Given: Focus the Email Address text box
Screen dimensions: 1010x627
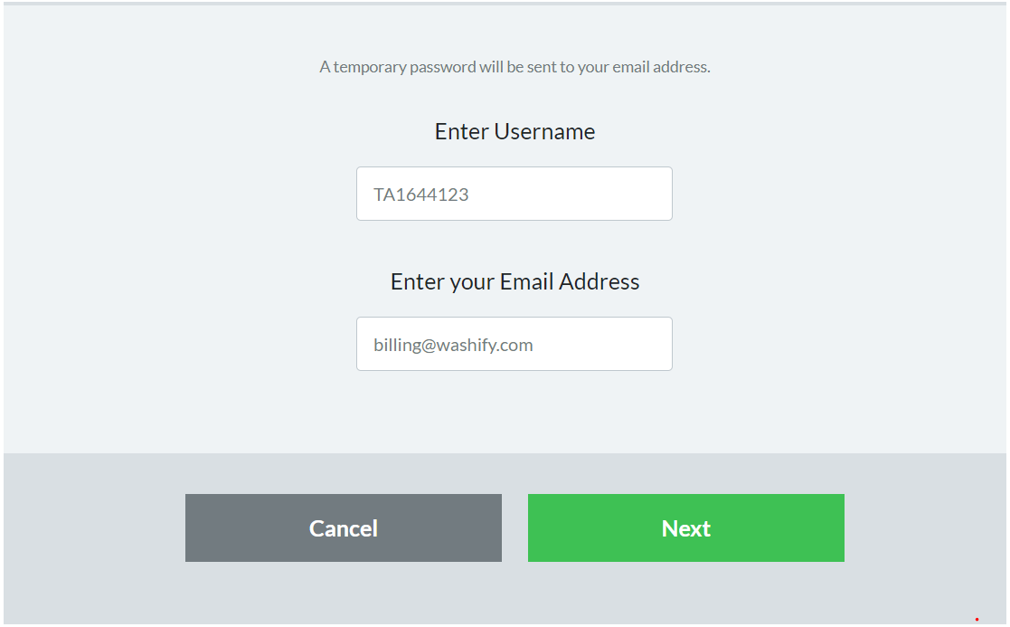Looking at the screenshot, I should pyautogui.click(x=514, y=344).
